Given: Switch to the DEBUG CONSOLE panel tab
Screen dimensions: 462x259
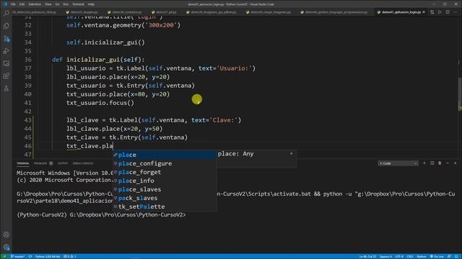Looking at the screenshot, I should tap(83, 163).
